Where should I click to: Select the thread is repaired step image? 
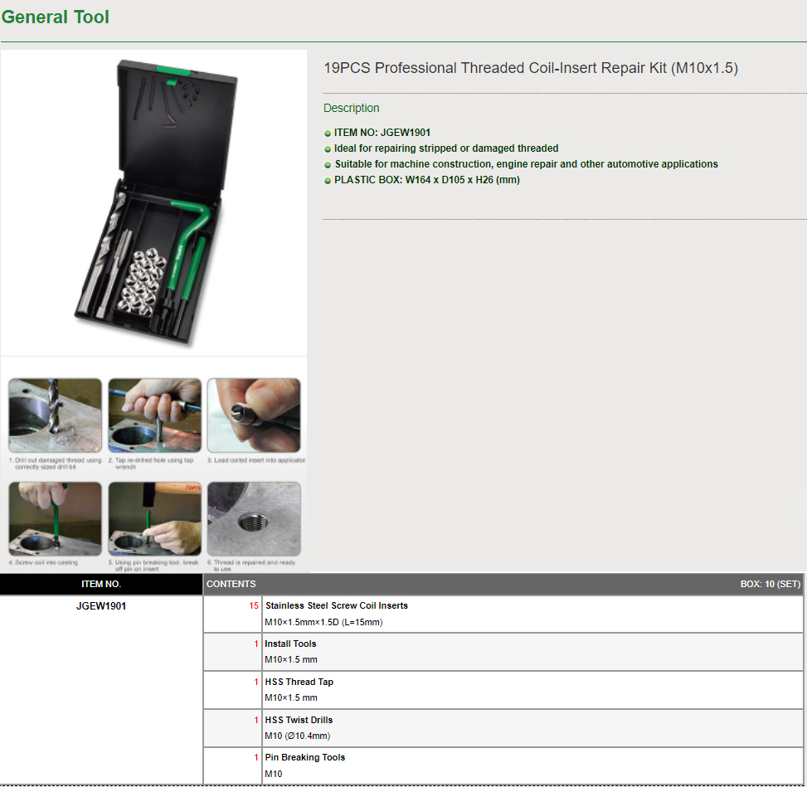[254, 519]
